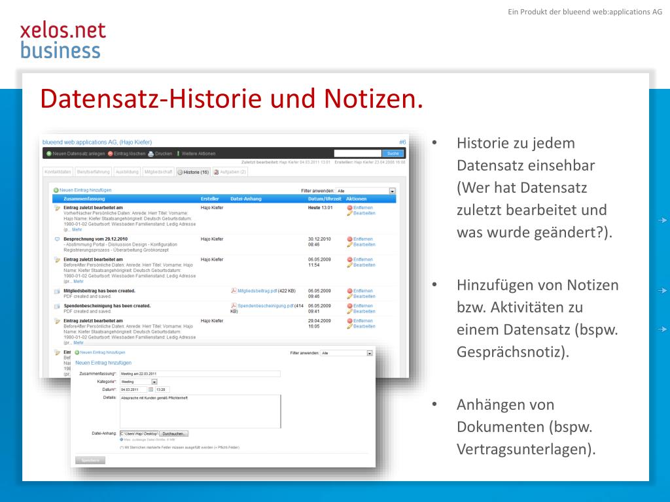
Task: Click Neuen Eintrag hinzufügen in overlay form
Action: 100,352
